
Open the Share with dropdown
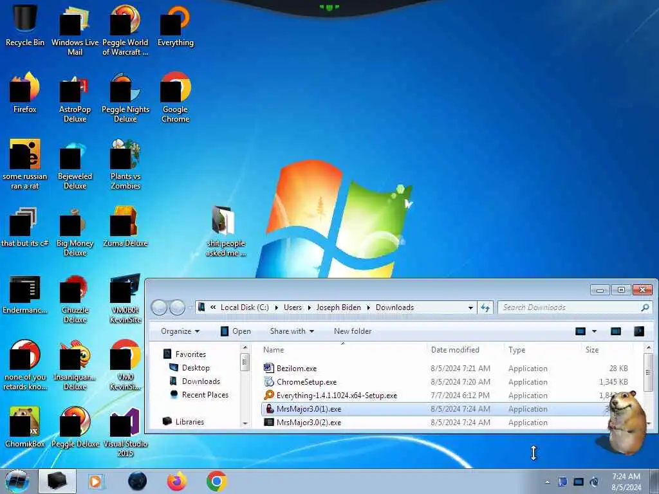pos(292,331)
